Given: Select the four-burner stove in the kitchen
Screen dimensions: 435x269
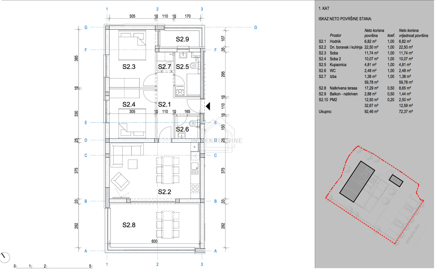Looking at the screenshot, I should click(195, 188).
